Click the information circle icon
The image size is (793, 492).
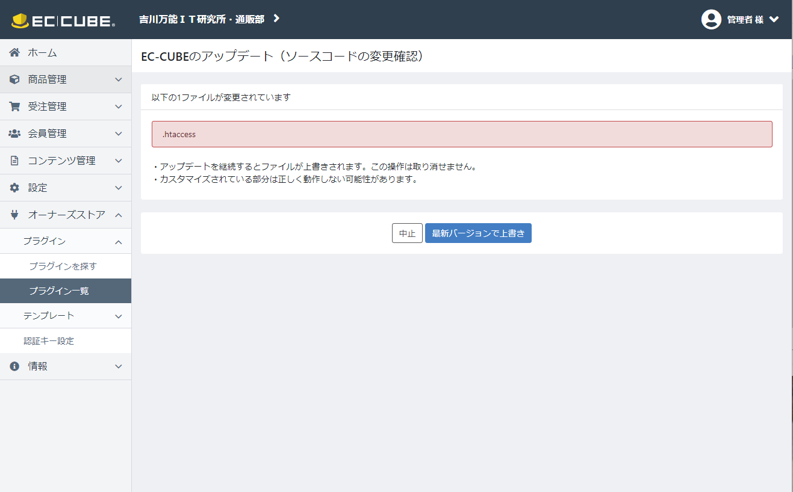(15, 366)
